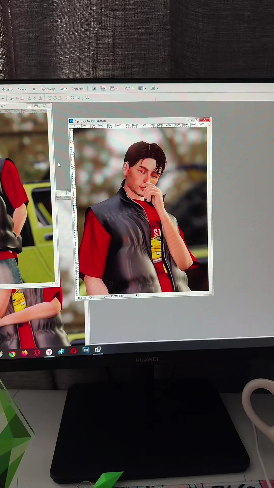Click the status bar icon beside 16,67%
Viewport: 274px width, 488px height.
click(91, 297)
